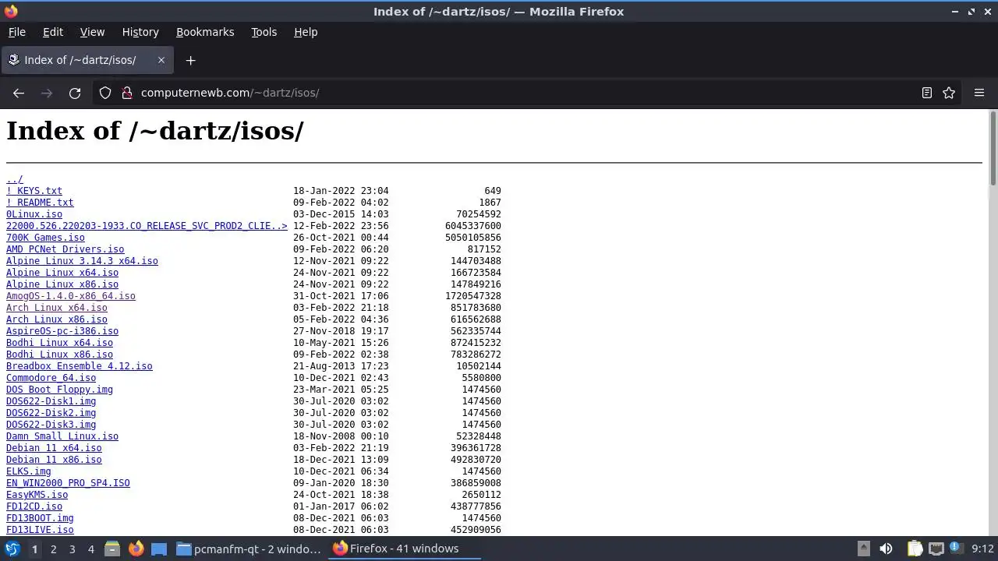This screenshot has width=998, height=561.
Task: Activate Firefox - 41 windows taskbar entry
Action: click(405, 549)
